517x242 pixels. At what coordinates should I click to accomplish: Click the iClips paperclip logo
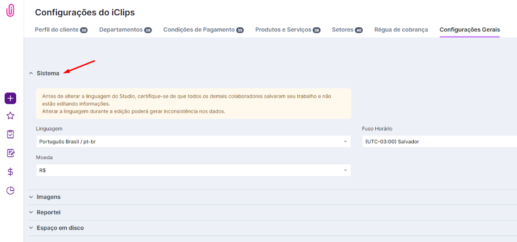10,11
